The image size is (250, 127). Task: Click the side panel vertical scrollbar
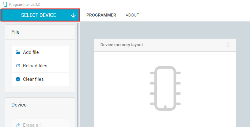tap(78, 75)
